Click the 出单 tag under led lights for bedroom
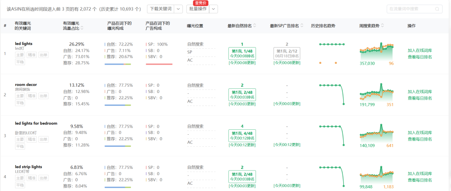This screenshot has width=451, height=191. click(43, 139)
